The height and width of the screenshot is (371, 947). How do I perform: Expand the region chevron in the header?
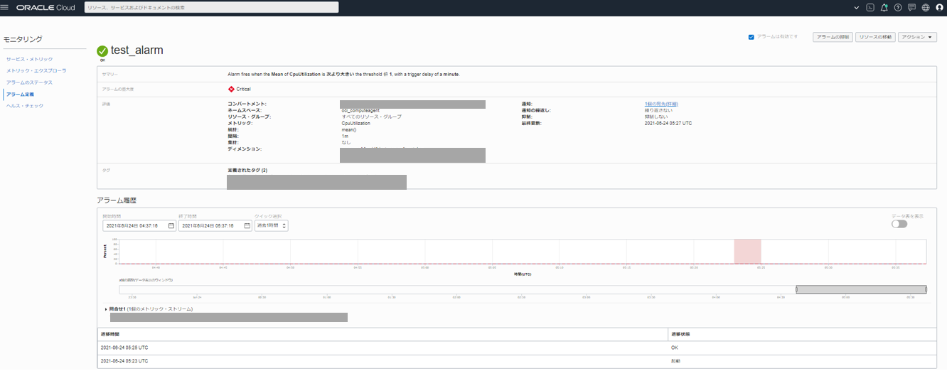[857, 8]
